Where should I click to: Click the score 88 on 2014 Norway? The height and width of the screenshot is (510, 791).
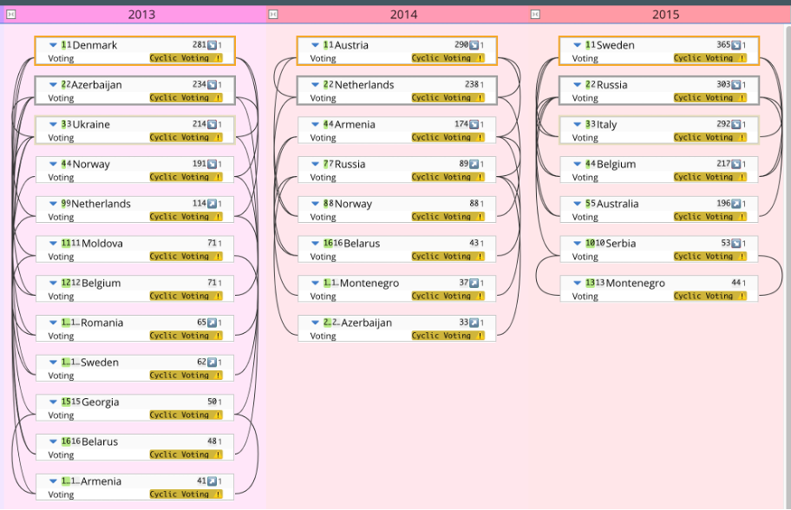[474, 203]
